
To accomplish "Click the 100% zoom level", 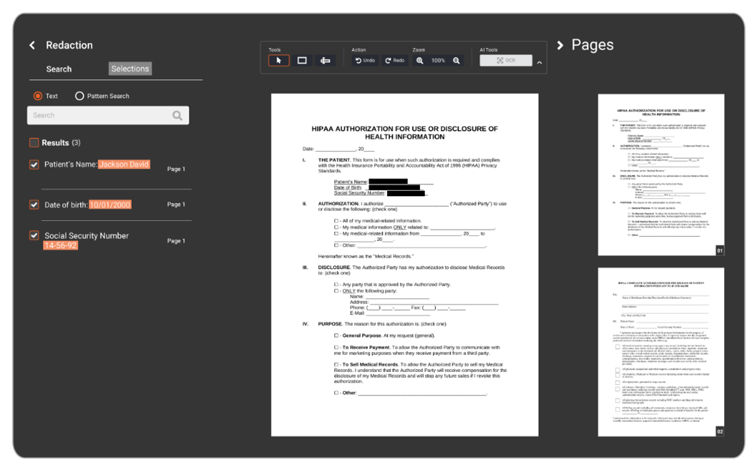I will tap(438, 60).
